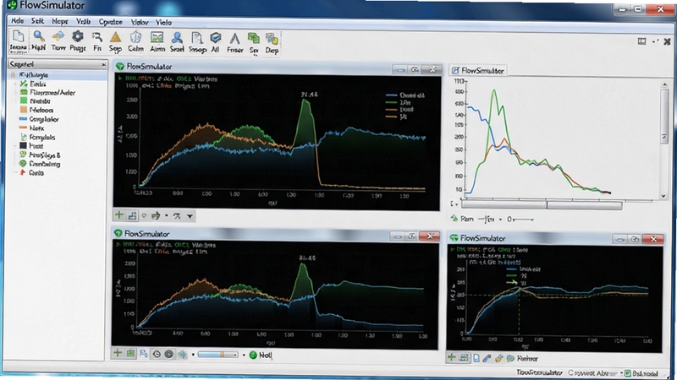The width and height of the screenshot is (677, 380).
Task: Select the large magnifying glass toolbar icon
Action: click(39, 36)
